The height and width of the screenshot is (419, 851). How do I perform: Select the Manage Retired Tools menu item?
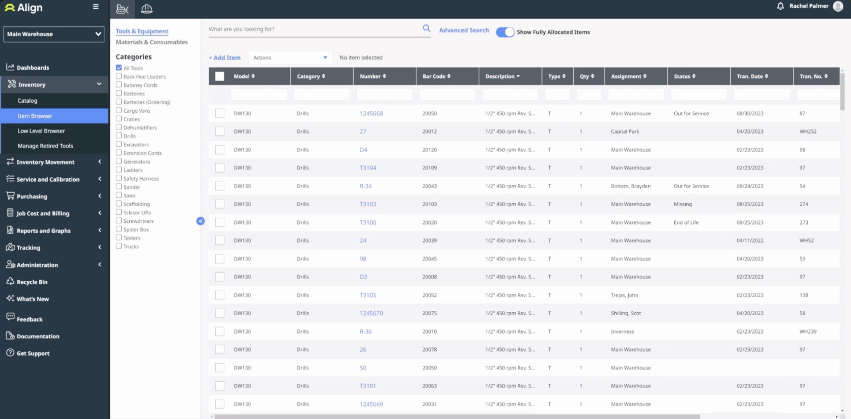click(x=45, y=145)
